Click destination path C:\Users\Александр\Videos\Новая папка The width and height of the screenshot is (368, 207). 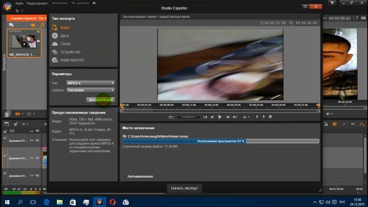[158, 136]
